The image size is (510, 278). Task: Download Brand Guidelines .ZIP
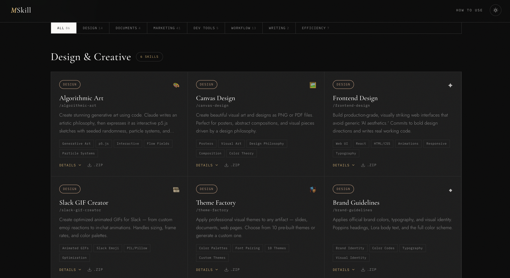click(x=369, y=270)
